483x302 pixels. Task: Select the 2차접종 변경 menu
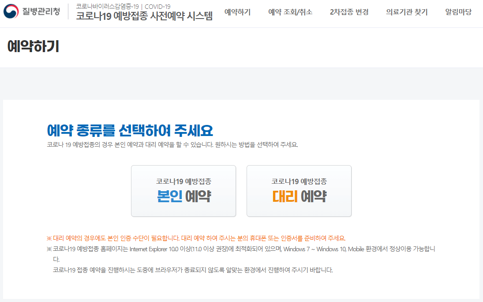tap(349, 12)
